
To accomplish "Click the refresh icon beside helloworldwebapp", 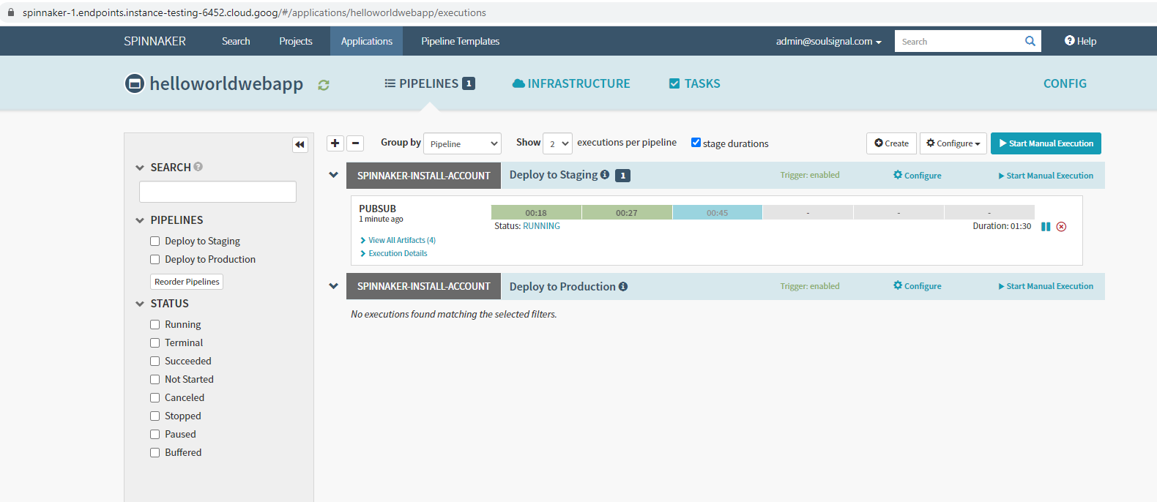I will 324,85.
